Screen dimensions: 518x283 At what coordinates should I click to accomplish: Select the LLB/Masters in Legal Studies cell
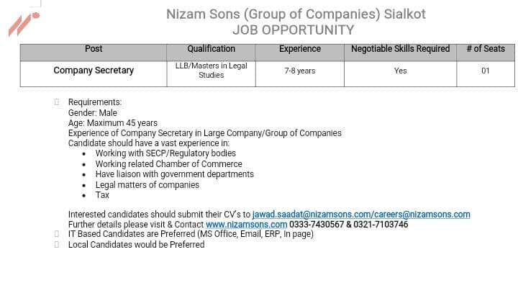pyautogui.click(x=211, y=73)
